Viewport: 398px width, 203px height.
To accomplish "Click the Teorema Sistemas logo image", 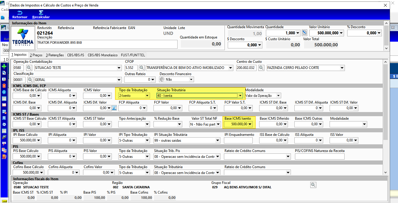I will (23, 38).
